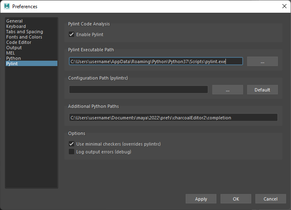Browse for the Pylint executable path
Image resolution: width=291 pixels, height=210 pixels.
(x=262, y=61)
